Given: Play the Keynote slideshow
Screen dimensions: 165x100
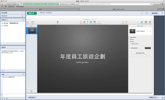Looking at the screenshot, I should 58,22.
